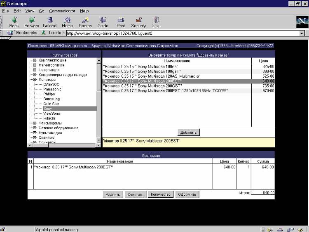Expand the Факсмодемы tree group
This screenshot has height=232, width=309.
click(x=35, y=123)
